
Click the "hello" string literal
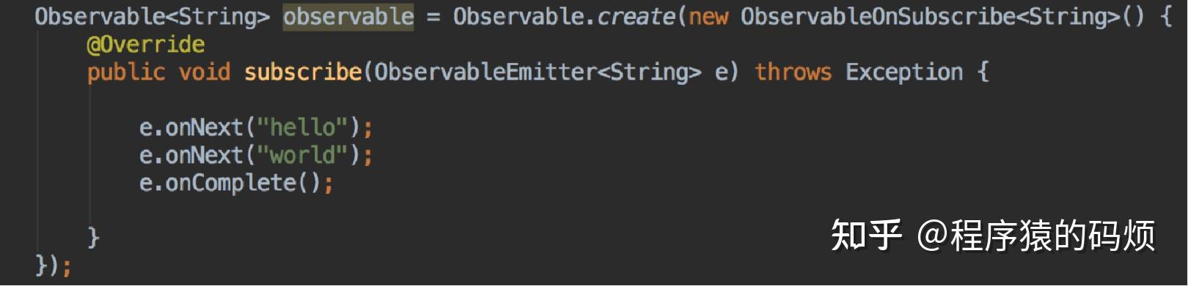point(302,127)
